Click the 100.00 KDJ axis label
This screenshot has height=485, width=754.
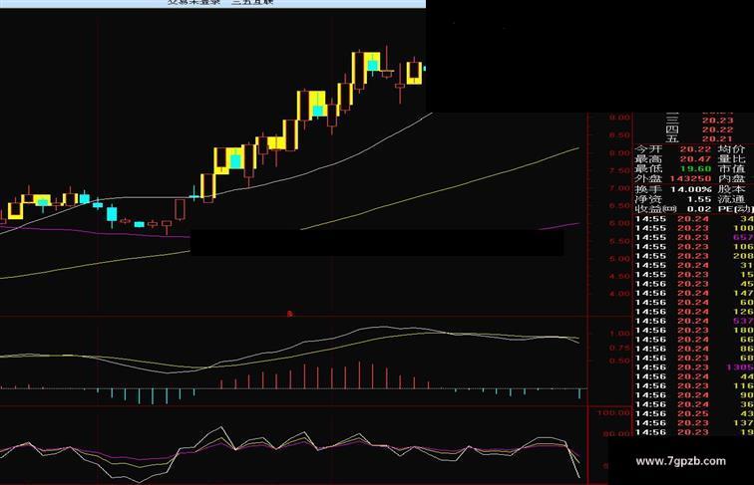pyautogui.click(x=614, y=413)
